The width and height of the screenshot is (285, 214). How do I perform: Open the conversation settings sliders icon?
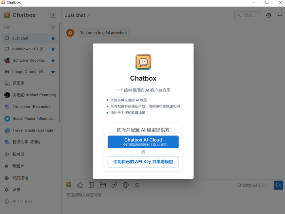click(x=137, y=185)
